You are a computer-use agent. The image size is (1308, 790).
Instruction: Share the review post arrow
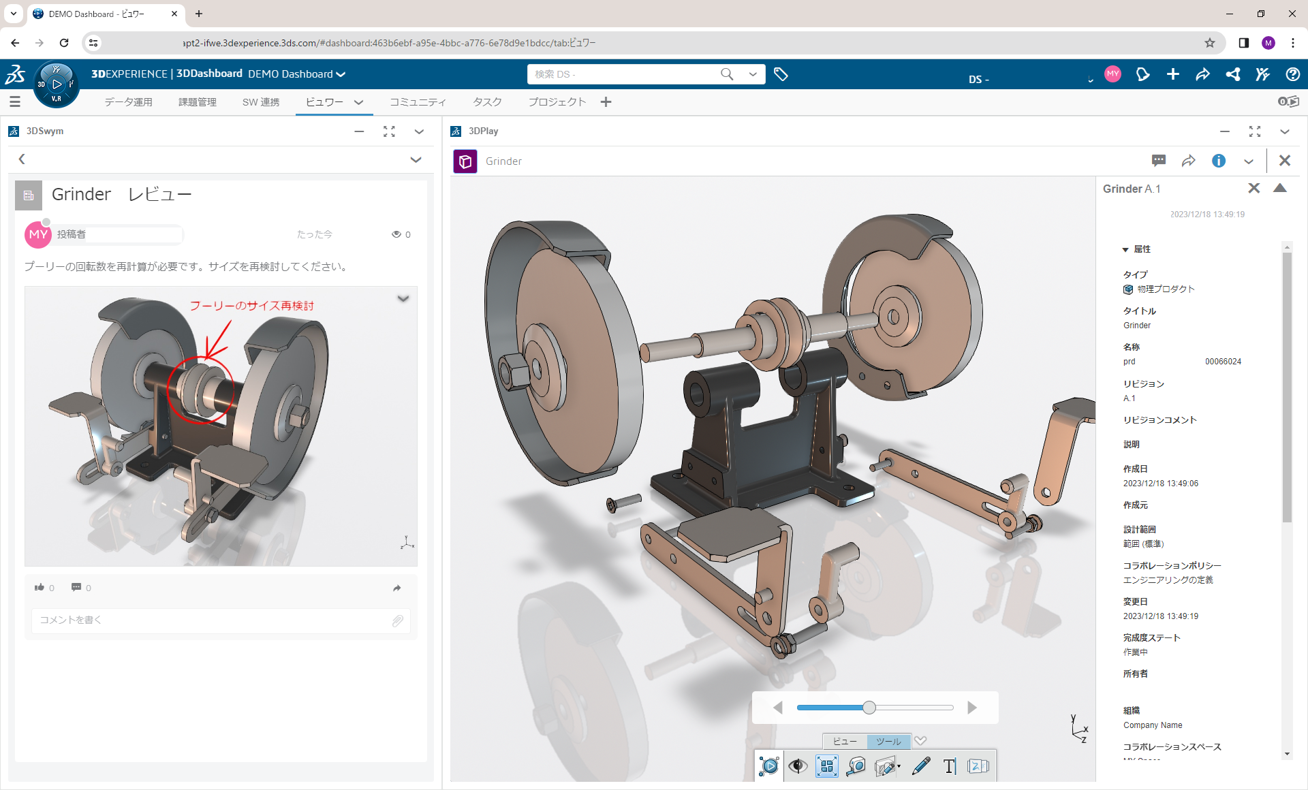point(397,588)
